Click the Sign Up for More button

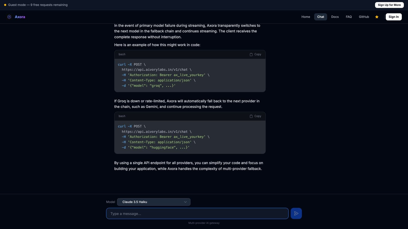pos(389,5)
